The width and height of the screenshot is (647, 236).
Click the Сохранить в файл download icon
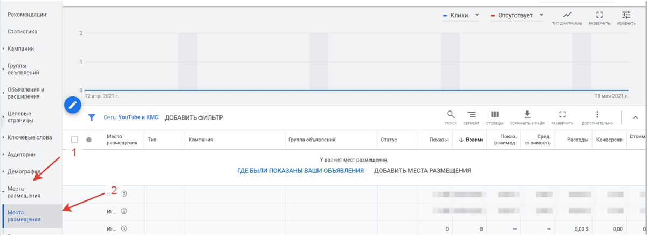click(527, 114)
